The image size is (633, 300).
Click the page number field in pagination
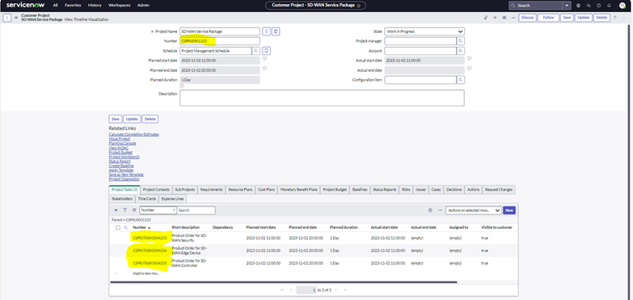click(306, 290)
